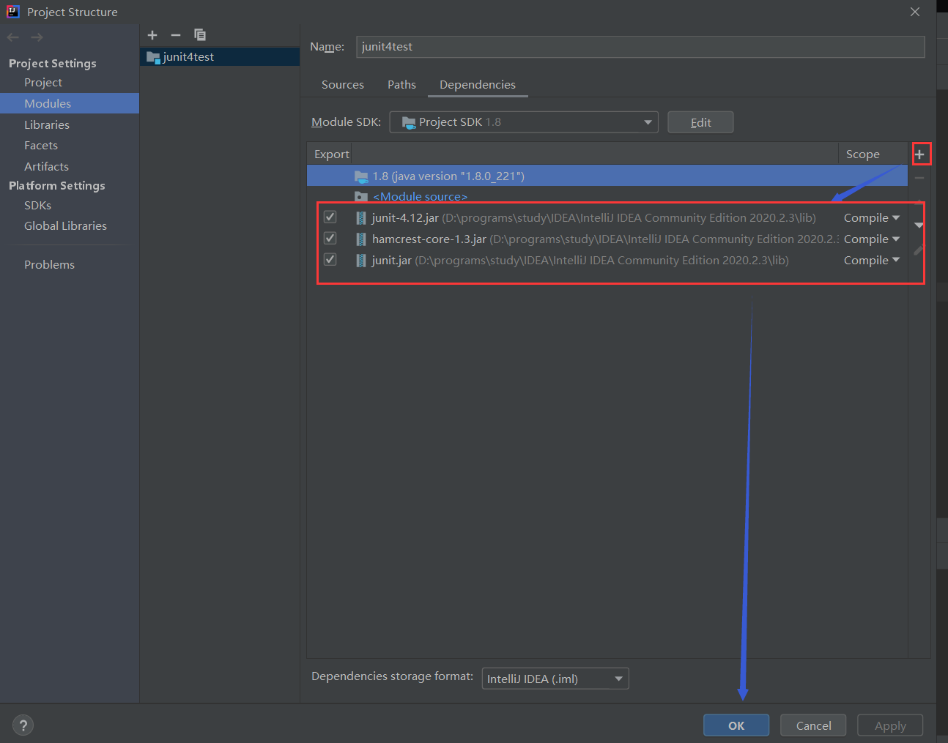Add a dependency with the plus button
948x743 pixels.
coord(920,154)
